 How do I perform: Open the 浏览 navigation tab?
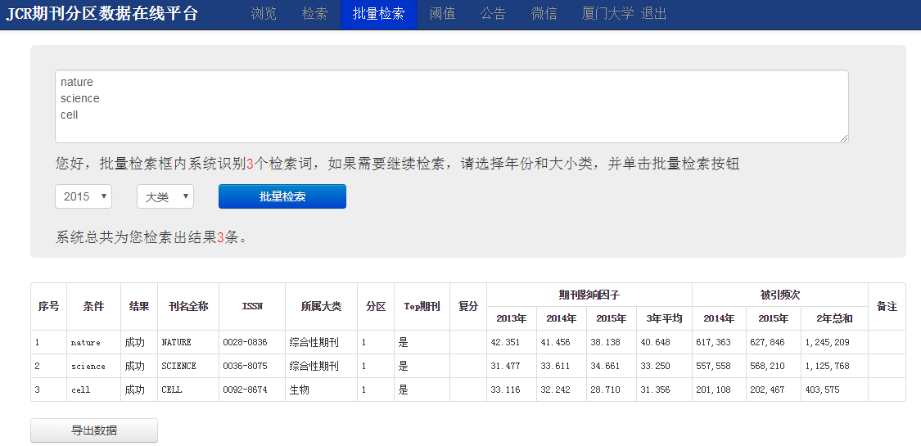264,14
